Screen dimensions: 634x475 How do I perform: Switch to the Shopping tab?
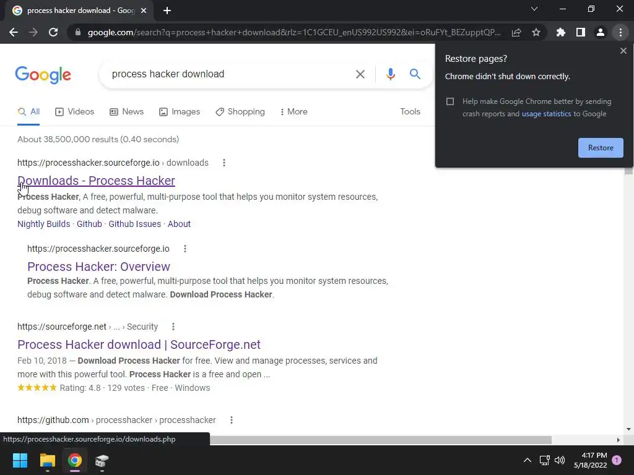[240, 112]
